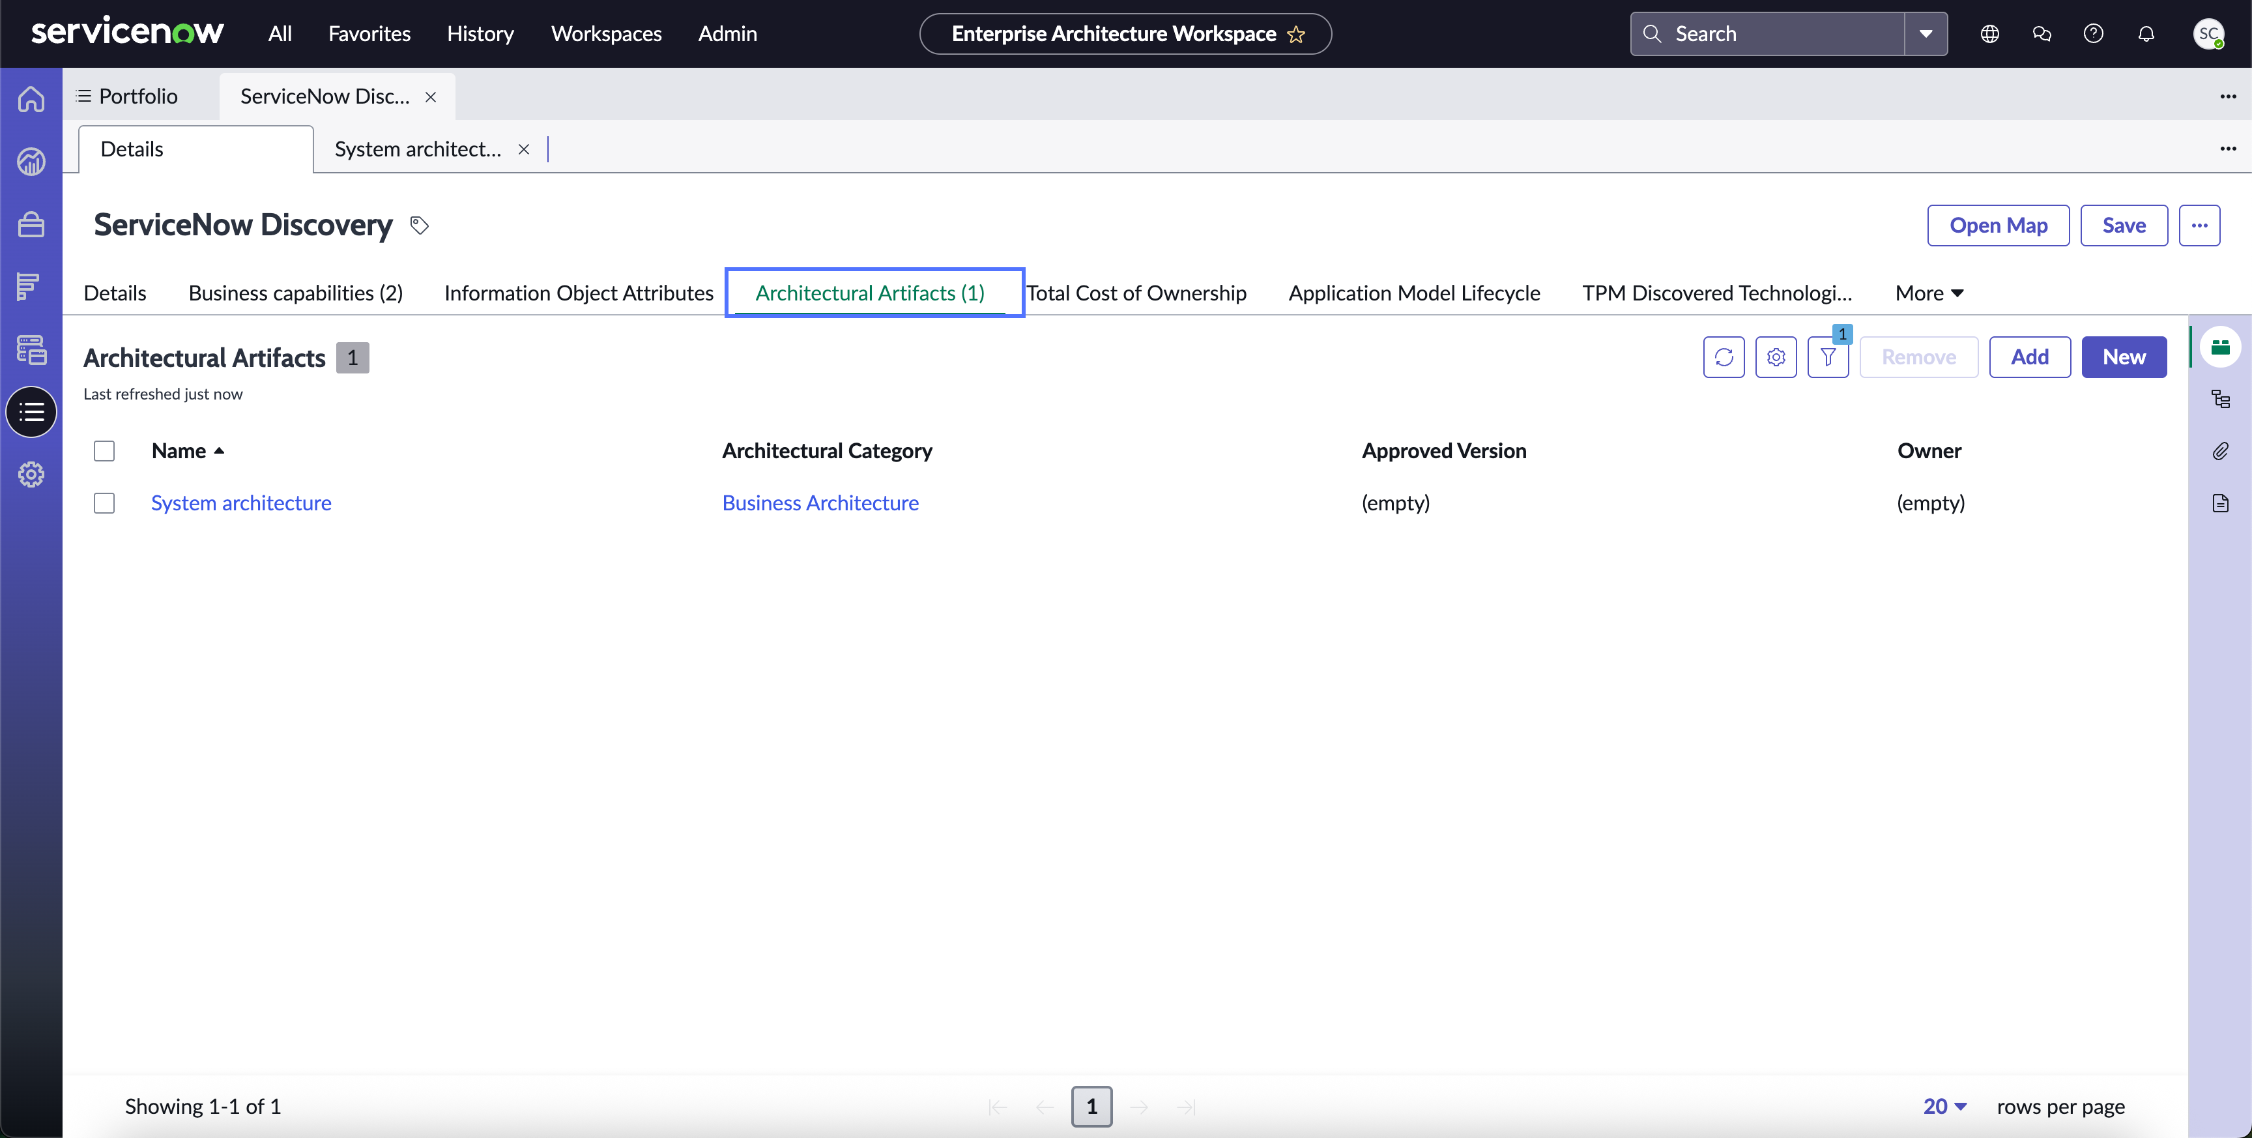The height and width of the screenshot is (1138, 2252).
Task: Open workspace tab bar overflow ellipsis
Action: click(2229, 96)
